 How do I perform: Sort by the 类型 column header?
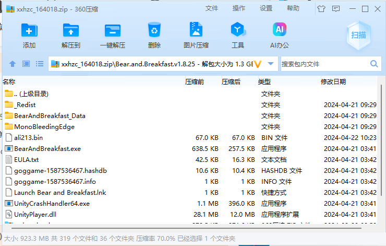[x=264, y=81]
